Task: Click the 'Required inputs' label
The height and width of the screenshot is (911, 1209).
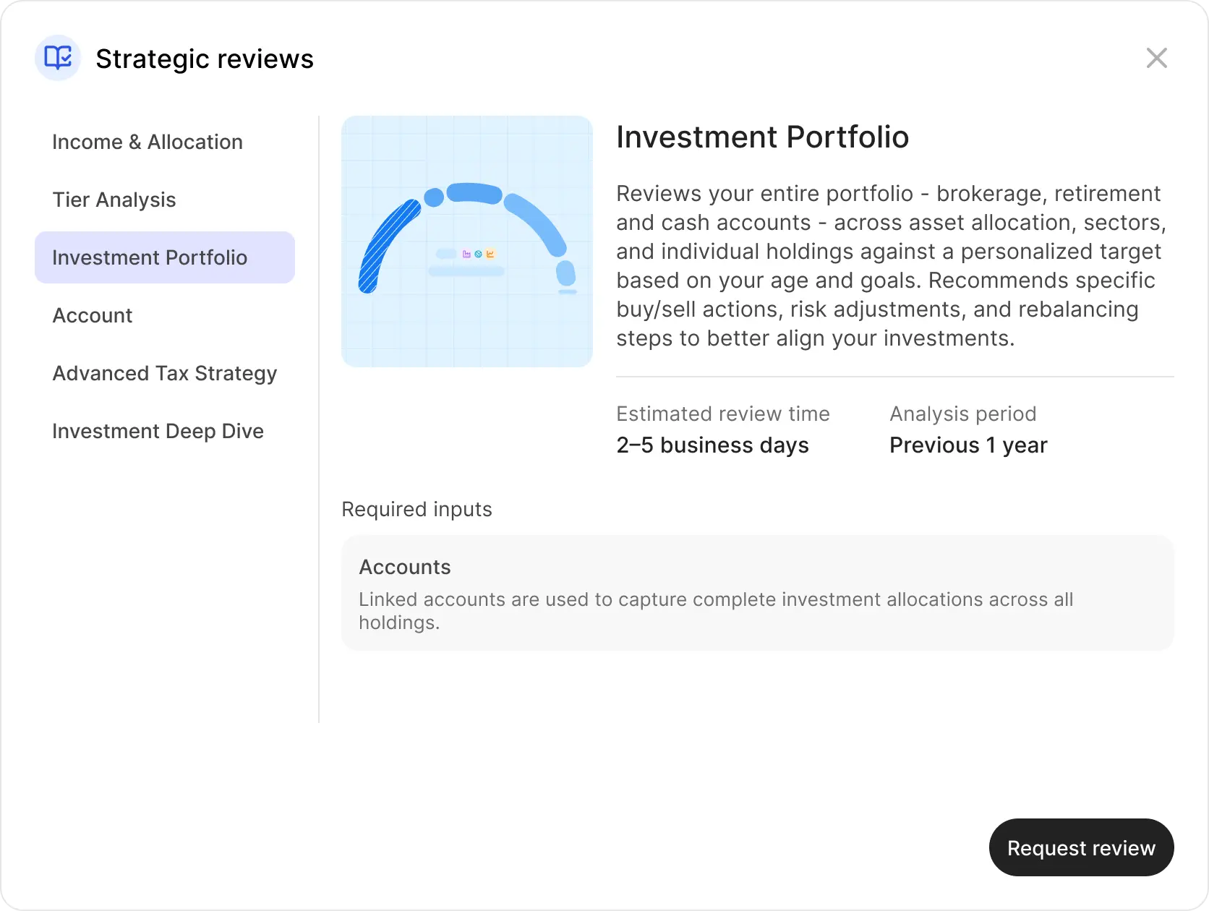Action: click(416, 509)
